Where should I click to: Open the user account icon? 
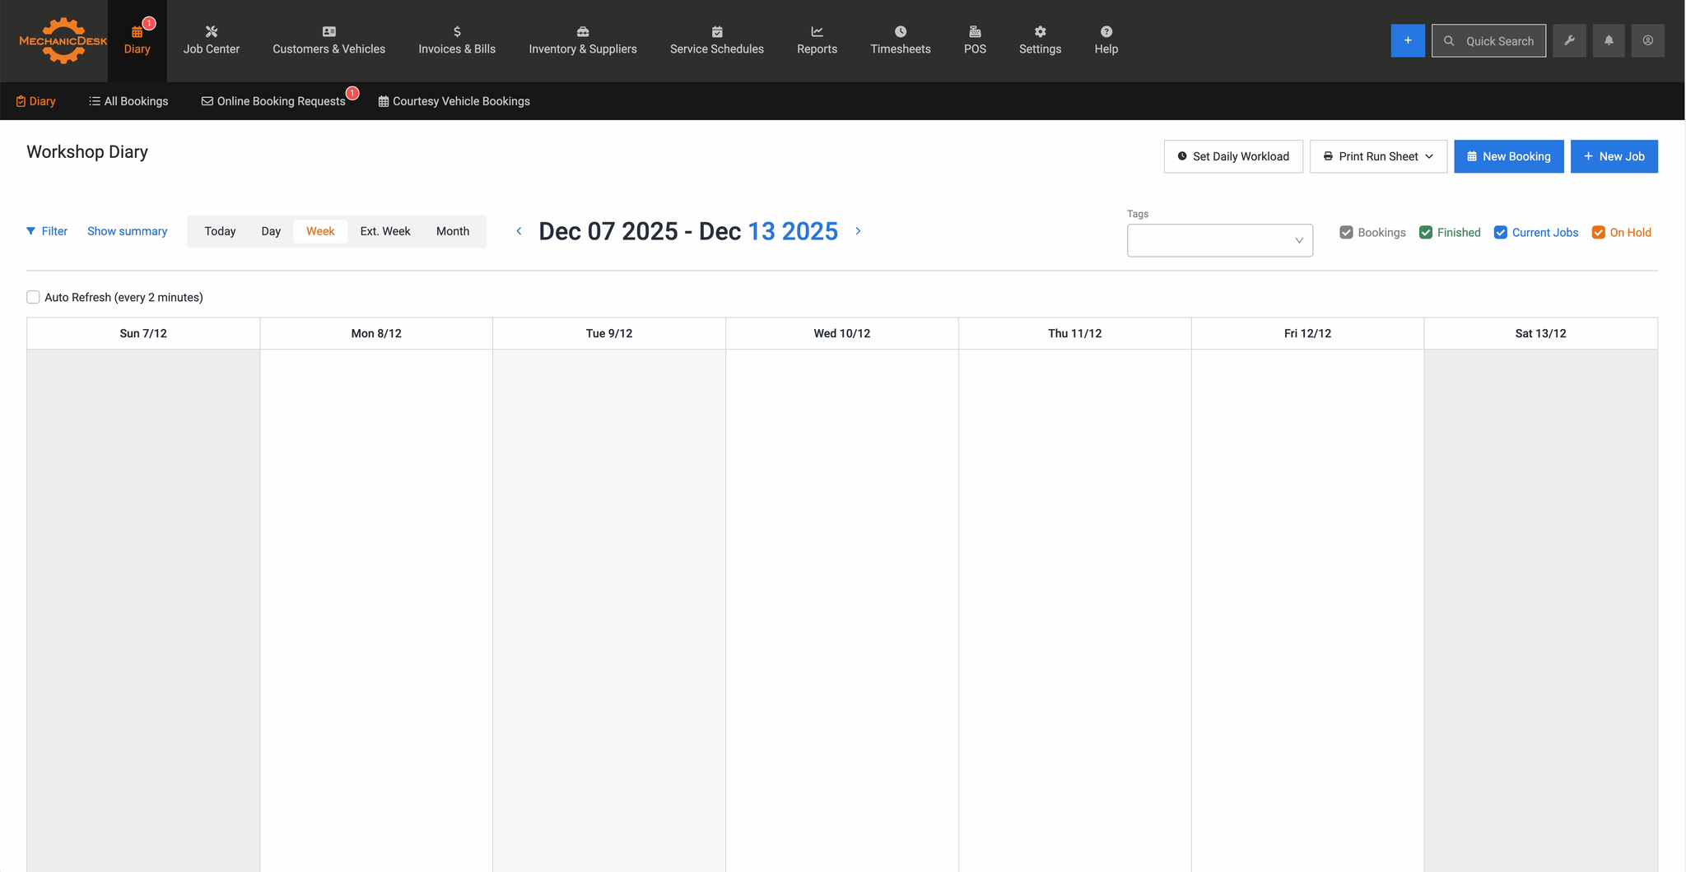pyautogui.click(x=1647, y=40)
